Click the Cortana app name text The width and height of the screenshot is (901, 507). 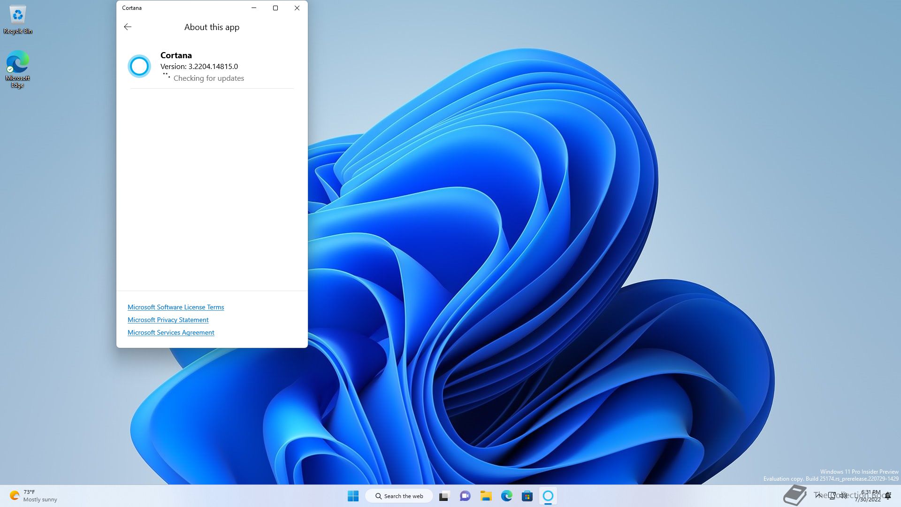(x=176, y=55)
